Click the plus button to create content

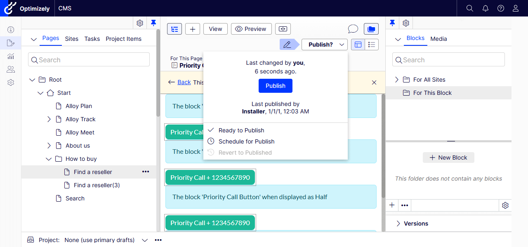click(x=193, y=29)
